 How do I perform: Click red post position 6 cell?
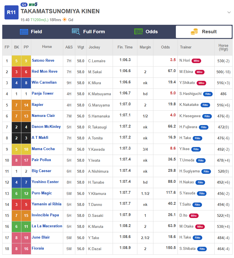tap(26, 72)
